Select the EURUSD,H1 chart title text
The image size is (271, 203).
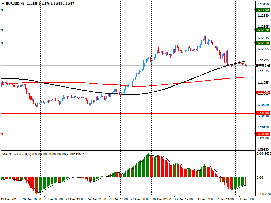[x=15, y=4]
